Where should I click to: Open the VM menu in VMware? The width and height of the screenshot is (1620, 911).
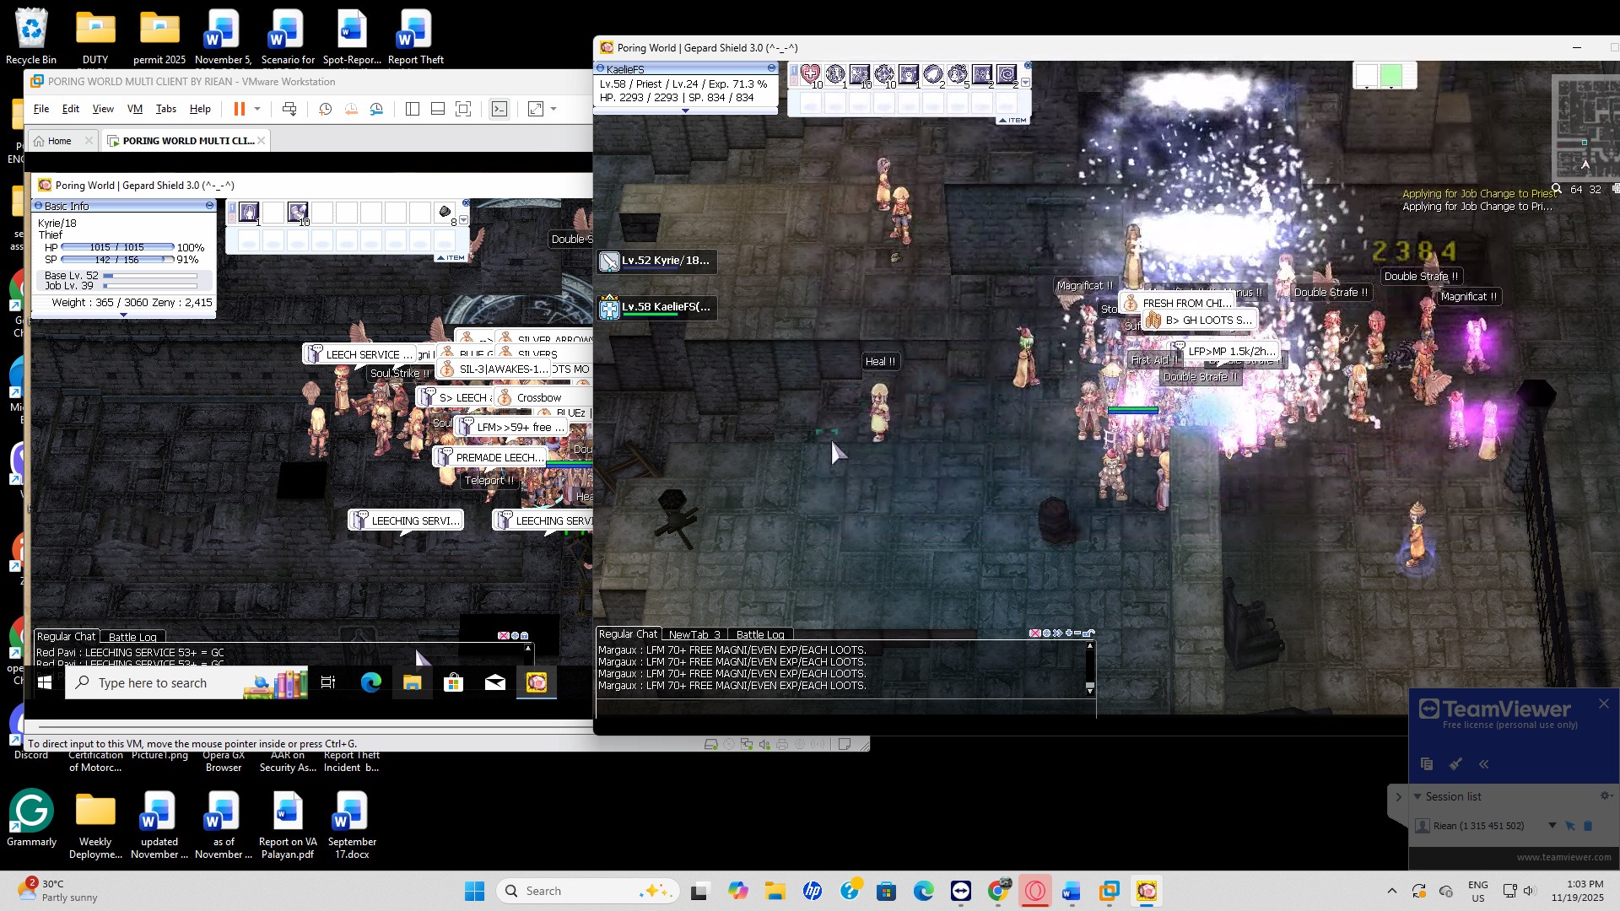click(135, 109)
